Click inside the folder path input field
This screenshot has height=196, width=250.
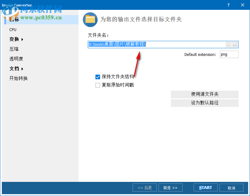click(x=154, y=44)
